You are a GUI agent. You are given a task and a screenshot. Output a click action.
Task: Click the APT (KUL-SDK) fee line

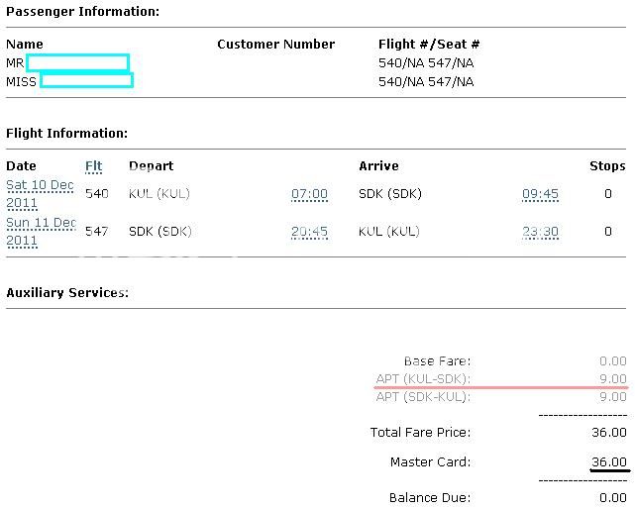pyautogui.click(x=423, y=379)
